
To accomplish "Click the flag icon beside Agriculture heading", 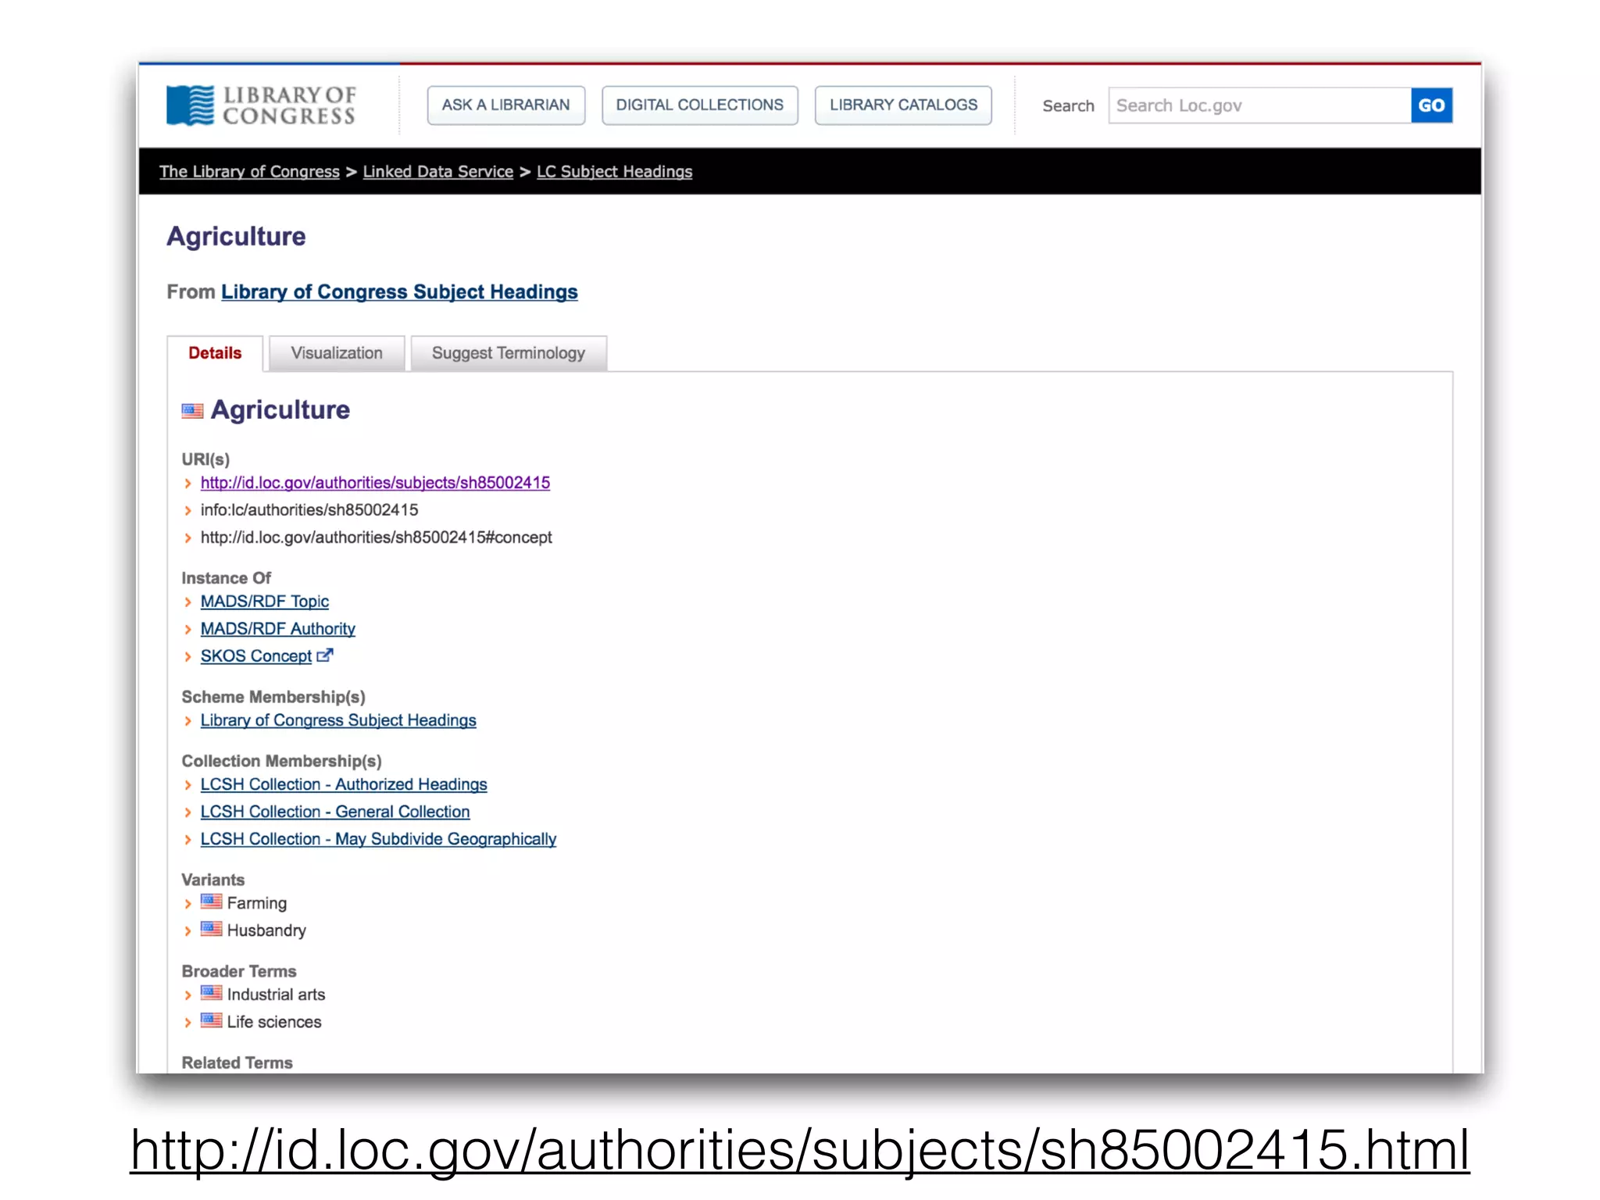I will coord(192,411).
